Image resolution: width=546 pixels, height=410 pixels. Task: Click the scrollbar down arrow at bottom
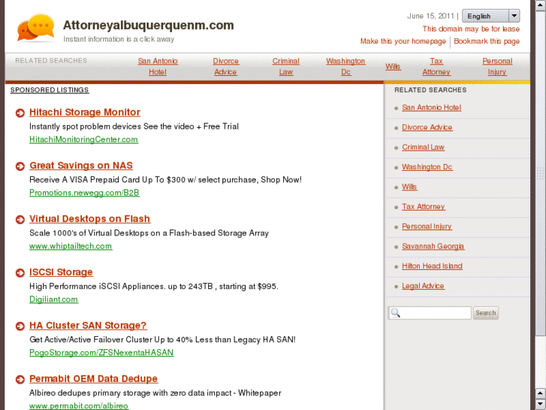tap(540, 404)
